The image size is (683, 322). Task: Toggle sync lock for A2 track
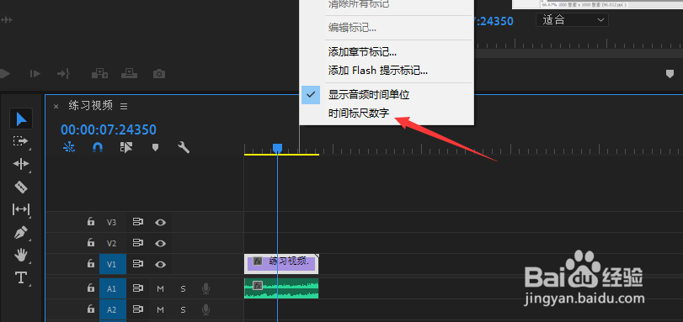[138, 309]
